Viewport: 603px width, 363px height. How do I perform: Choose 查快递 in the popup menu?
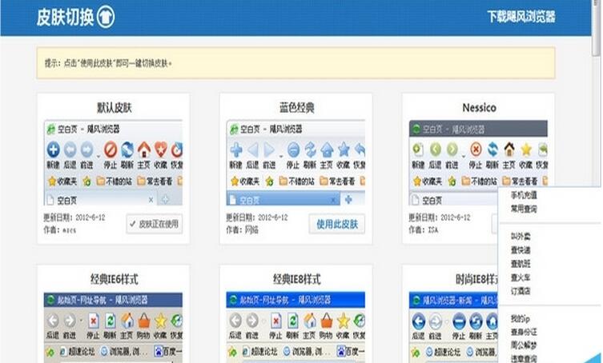521,249
